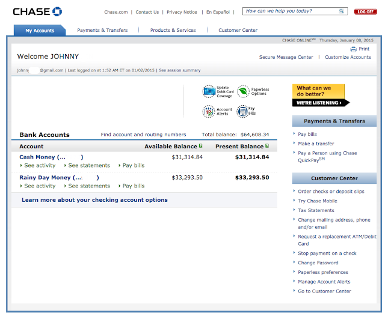385x316 pixels.
Task: Click the sidebar Customer Center header
Action: point(334,178)
